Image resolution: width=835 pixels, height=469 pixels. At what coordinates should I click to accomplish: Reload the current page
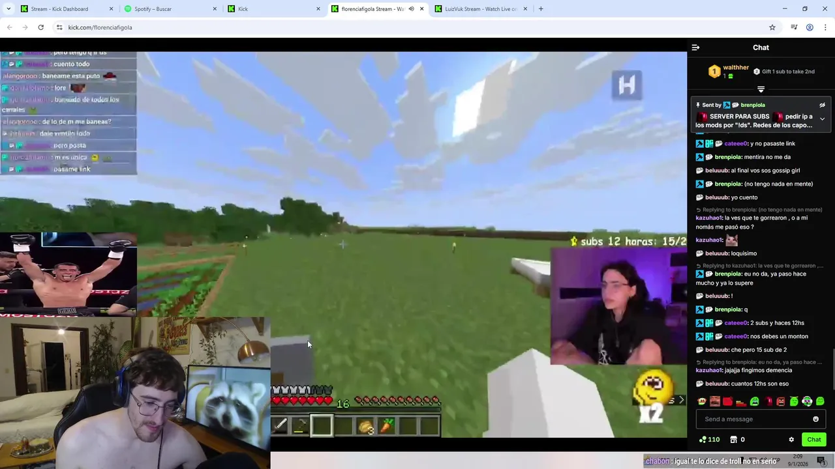pos(40,27)
